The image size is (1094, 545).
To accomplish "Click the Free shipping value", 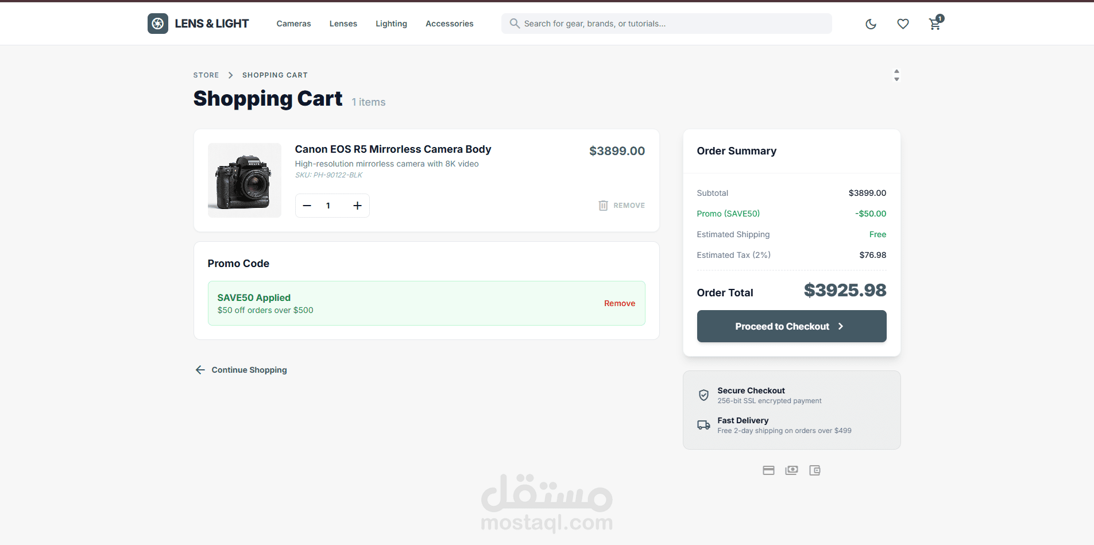I will click(x=877, y=234).
